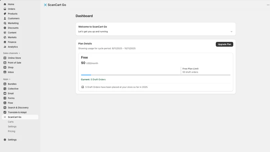Click the Customers person icon
This screenshot has width=270, height=152.
pyautogui.click(x=5, y=19)
